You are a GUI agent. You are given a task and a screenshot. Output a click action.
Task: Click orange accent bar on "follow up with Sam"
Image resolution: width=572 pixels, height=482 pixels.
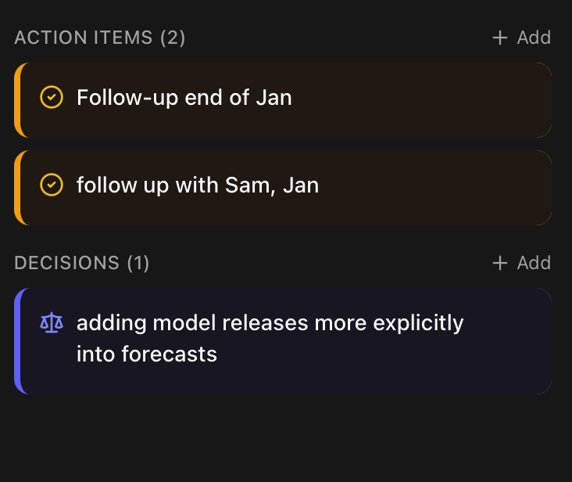[x=17, y=188]
